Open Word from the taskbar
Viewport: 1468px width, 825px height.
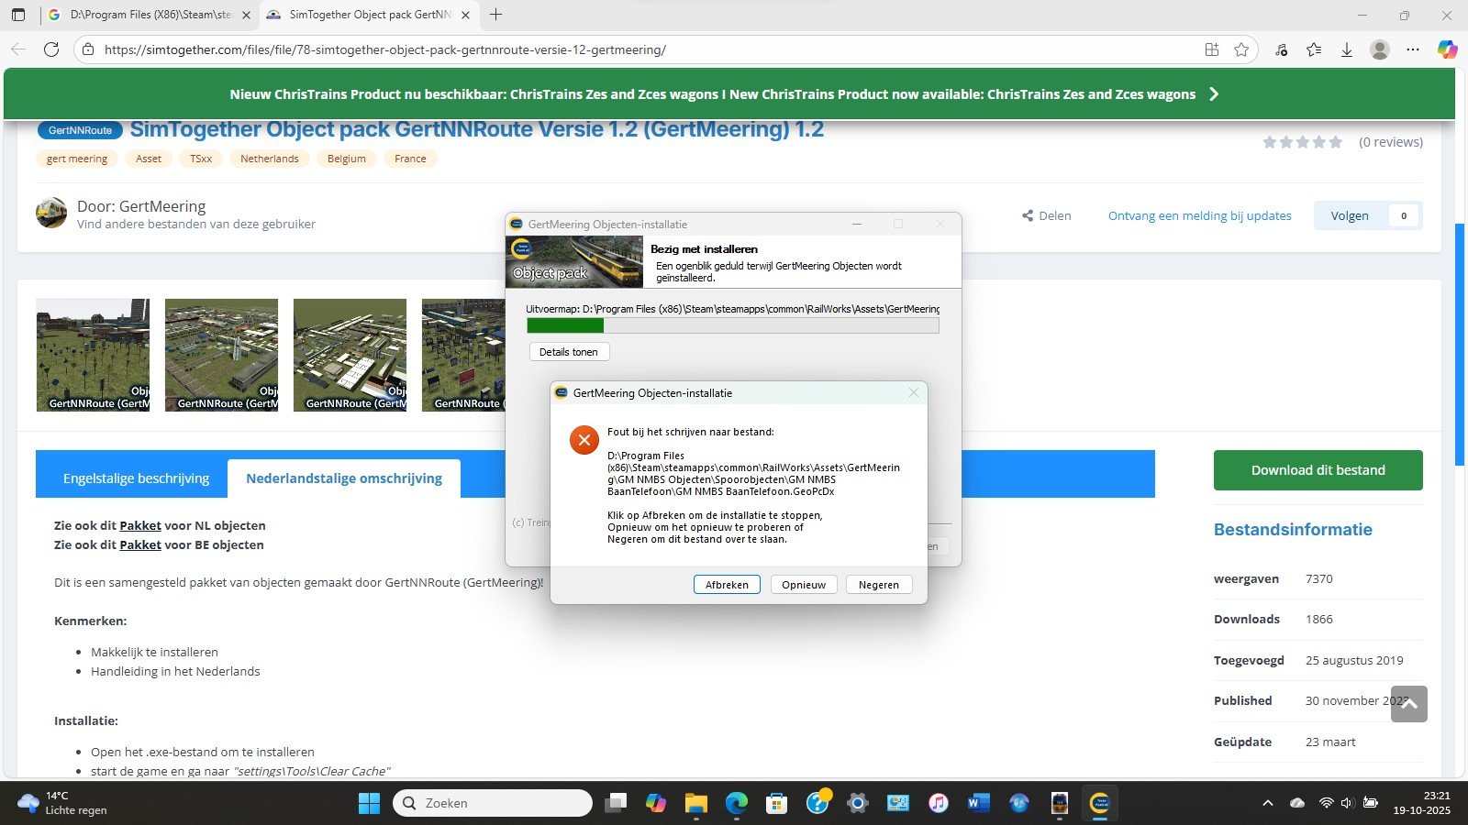pyautogui.click(x=978, y=804)
